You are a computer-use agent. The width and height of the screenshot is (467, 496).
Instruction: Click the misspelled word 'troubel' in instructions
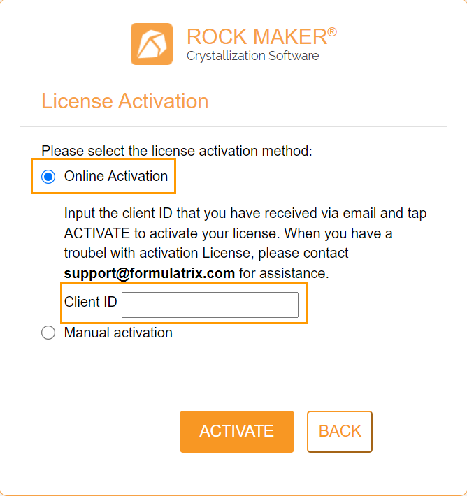[85, 254]
